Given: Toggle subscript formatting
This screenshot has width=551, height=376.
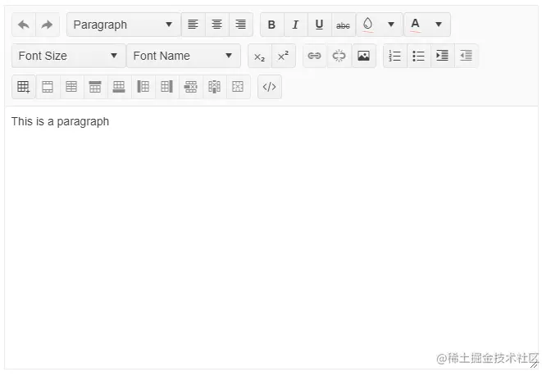Looking at the screenshot, I should [x=260, y=56].
